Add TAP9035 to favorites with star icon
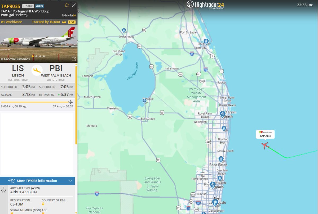The image size is (318, 214). (67, 5)
